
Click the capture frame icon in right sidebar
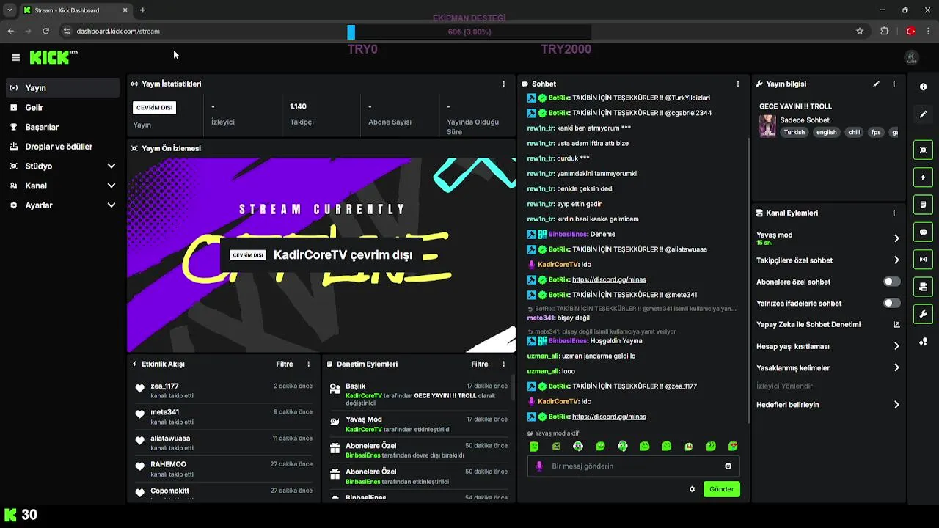923,150
